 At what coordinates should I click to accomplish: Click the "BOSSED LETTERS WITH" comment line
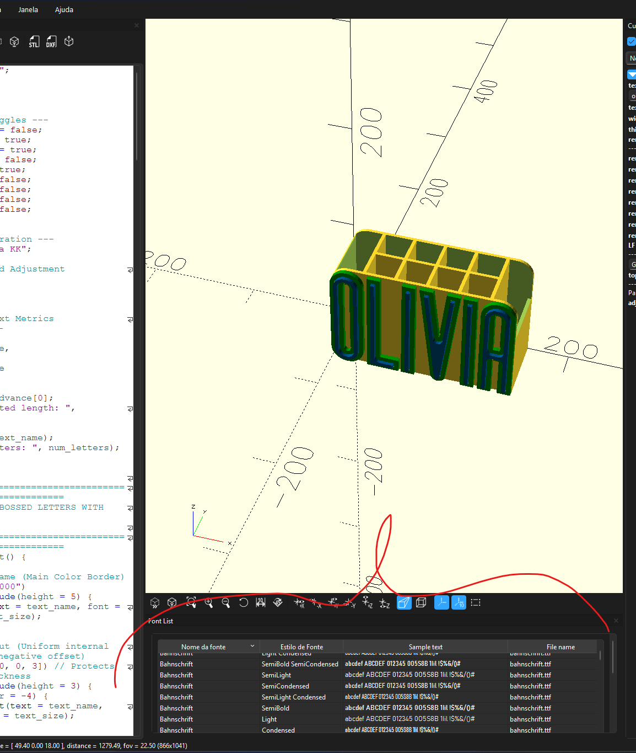click(52, 508)
